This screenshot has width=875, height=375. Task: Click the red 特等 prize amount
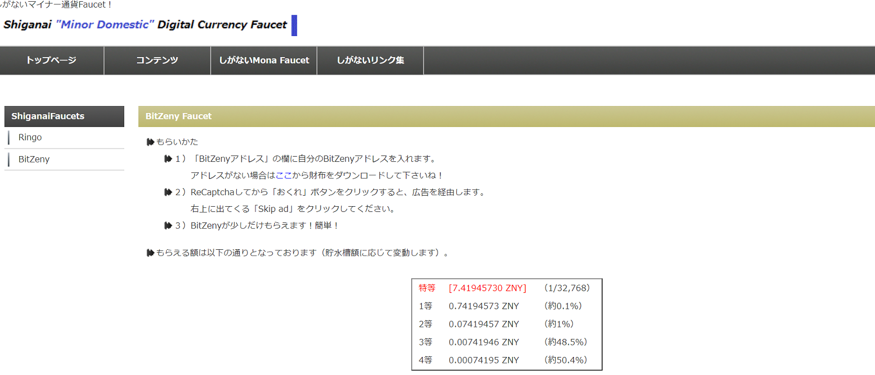tap(487, 288)
